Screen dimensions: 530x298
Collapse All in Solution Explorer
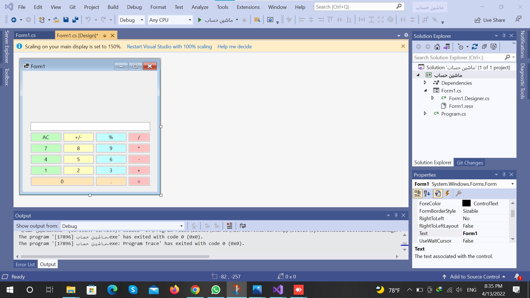click(484, 47)
